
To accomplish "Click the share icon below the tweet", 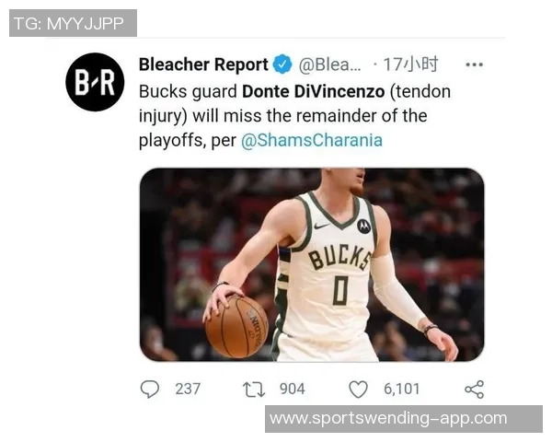I will tap(474, 390).
